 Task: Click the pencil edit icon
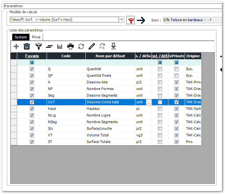coord(92,46)
